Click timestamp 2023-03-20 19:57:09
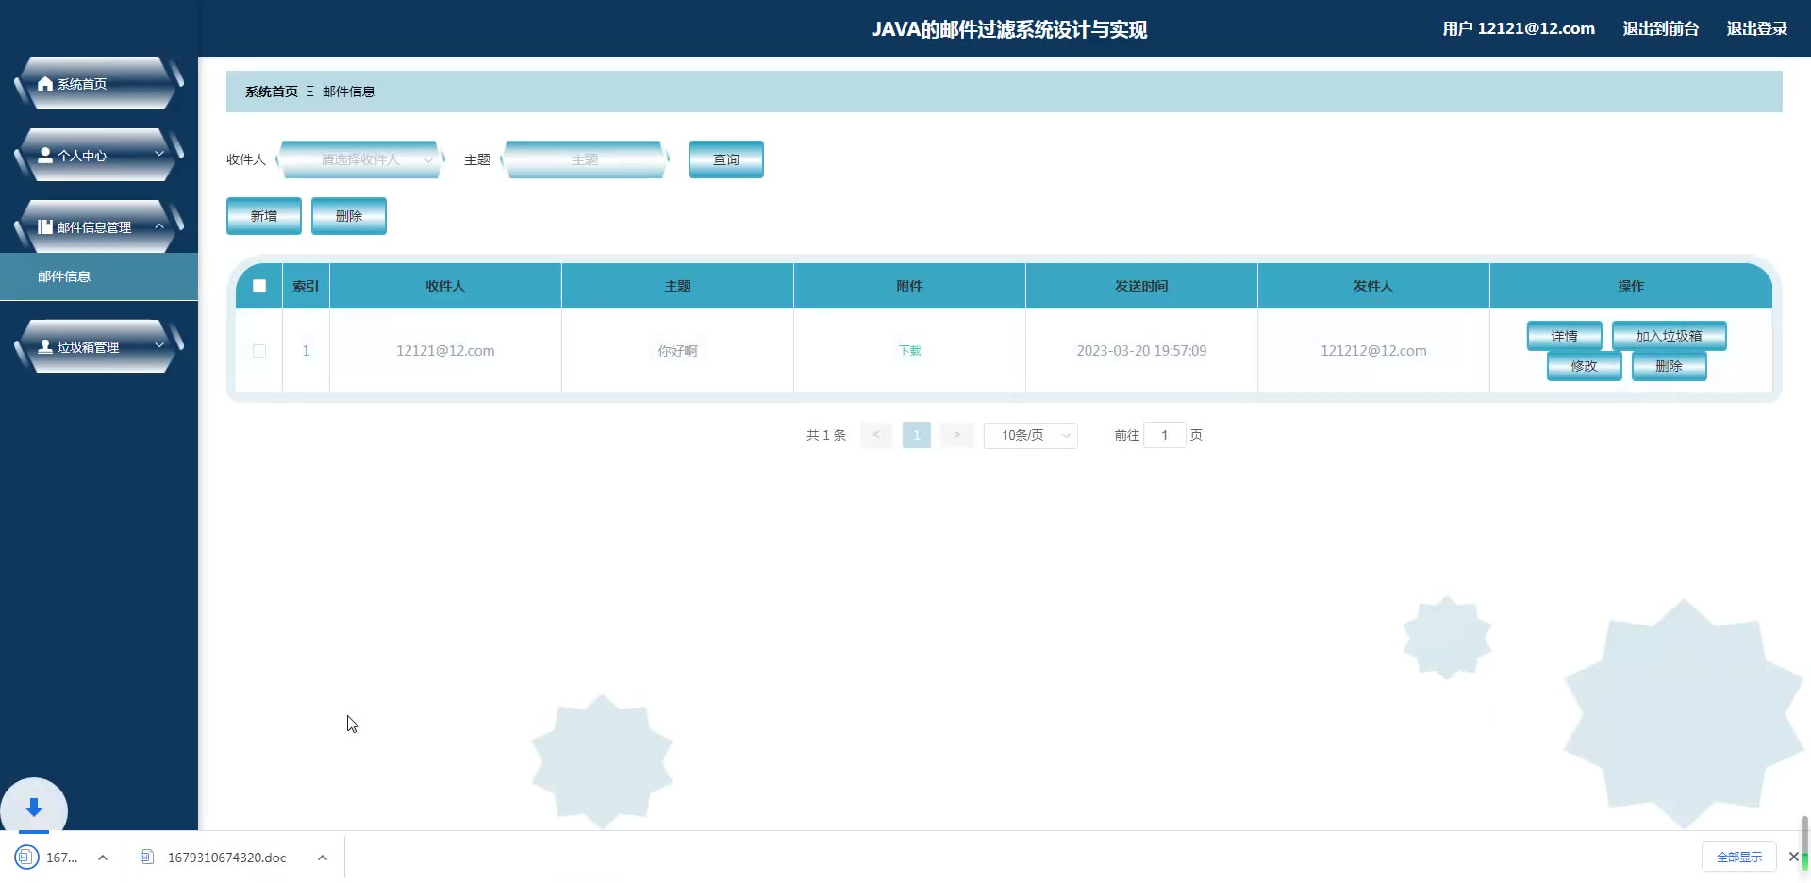 coord(1141,351)
